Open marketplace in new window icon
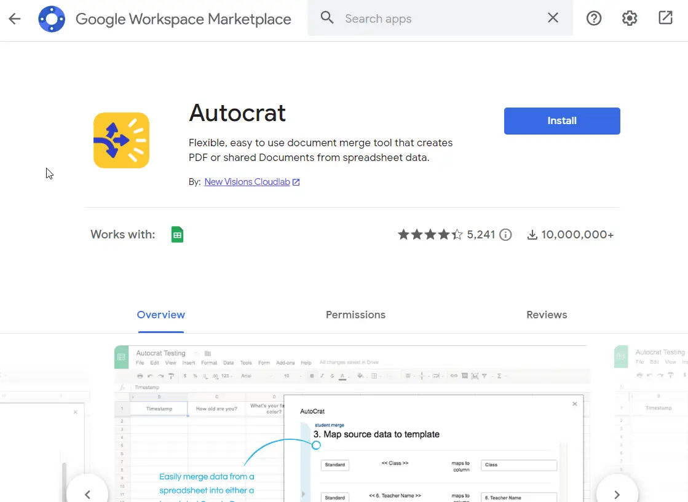Image resolution: width=688 pixels, height=502 pixels. [665, 18]
